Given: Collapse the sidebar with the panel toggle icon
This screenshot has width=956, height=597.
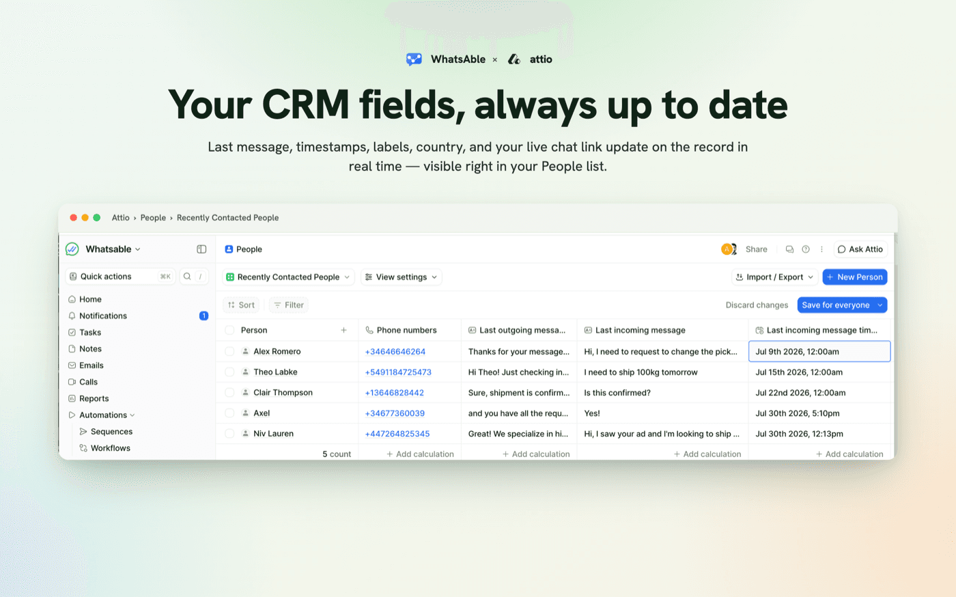Looking at the screenshot, I should click(201, 249).
